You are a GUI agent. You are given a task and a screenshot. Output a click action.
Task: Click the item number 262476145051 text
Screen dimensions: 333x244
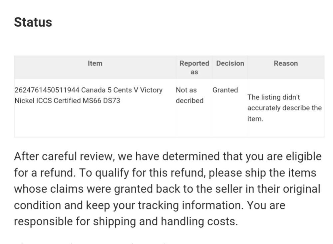click(47, 90)
